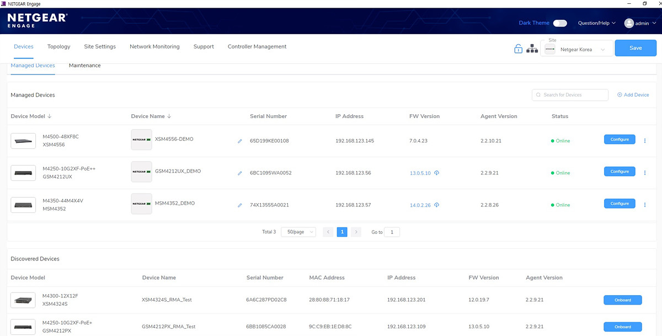Switch to the Maintenance sub-tab
The height and width of the screenshot is (336, 662).
tap(85, 66)
